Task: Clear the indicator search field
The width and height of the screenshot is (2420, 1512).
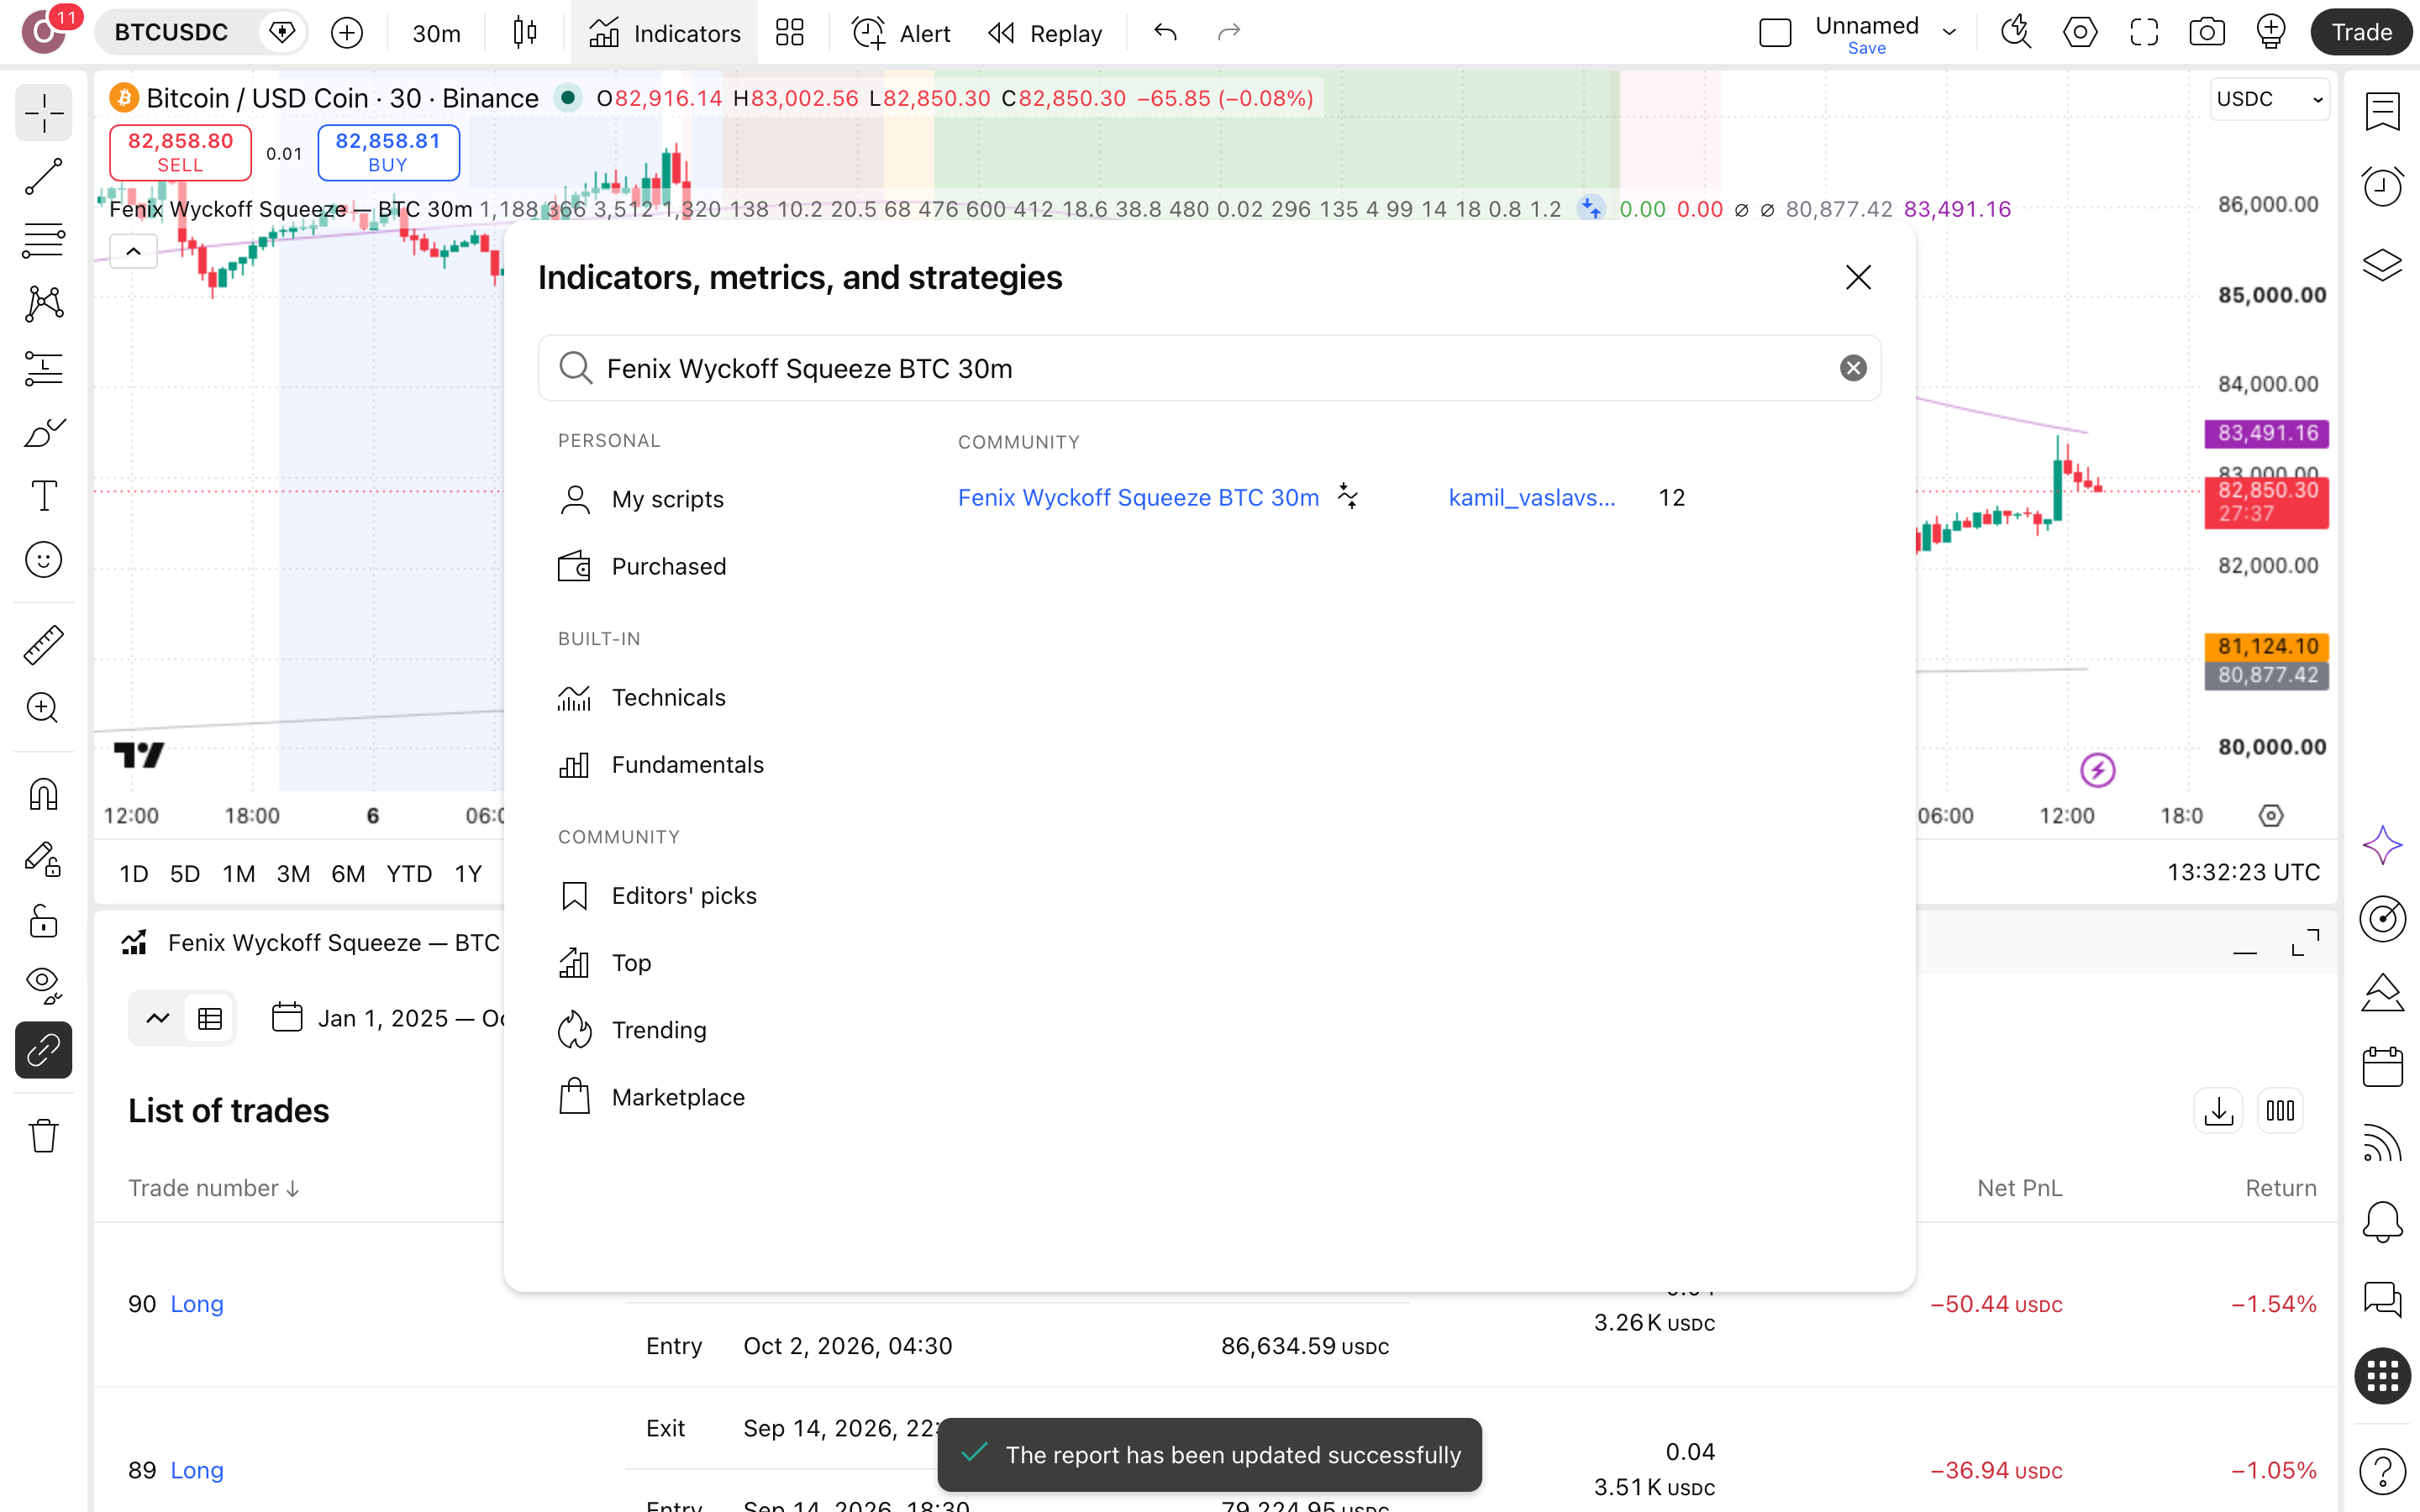Action: pyautogui.click(x=1853, y=368)
